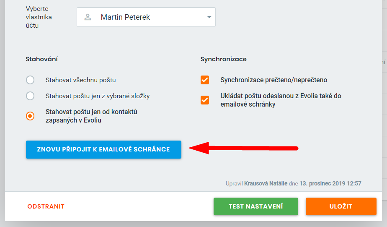
Task: Click the Odstranit link
Action: [46, 206]
